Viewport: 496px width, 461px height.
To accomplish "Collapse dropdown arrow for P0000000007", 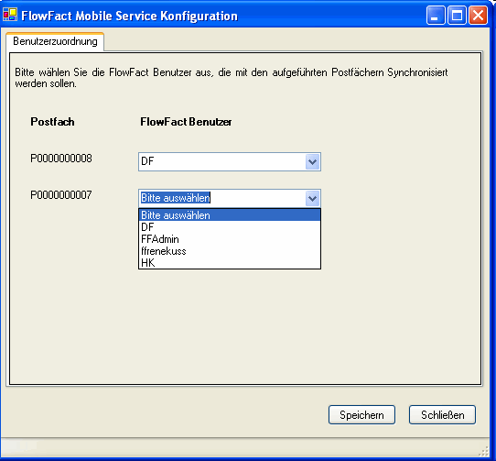I will 313,198.
